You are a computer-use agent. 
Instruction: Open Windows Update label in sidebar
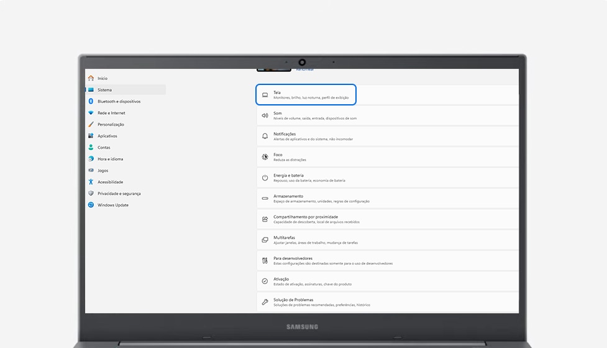click(113, 205)
